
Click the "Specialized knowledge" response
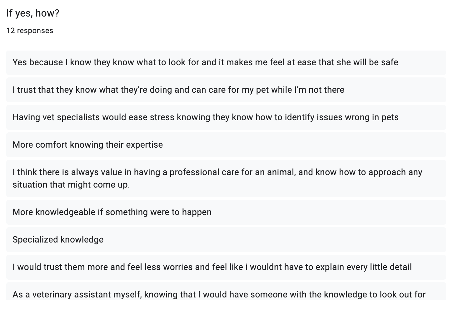pyautogui.click(x=58, y=240)
